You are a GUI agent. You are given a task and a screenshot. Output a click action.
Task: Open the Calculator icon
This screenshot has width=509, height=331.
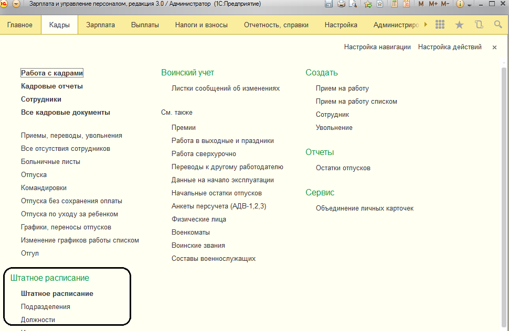click(x=394, y=4)
